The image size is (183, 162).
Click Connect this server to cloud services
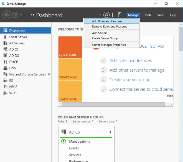coord(141,89)
